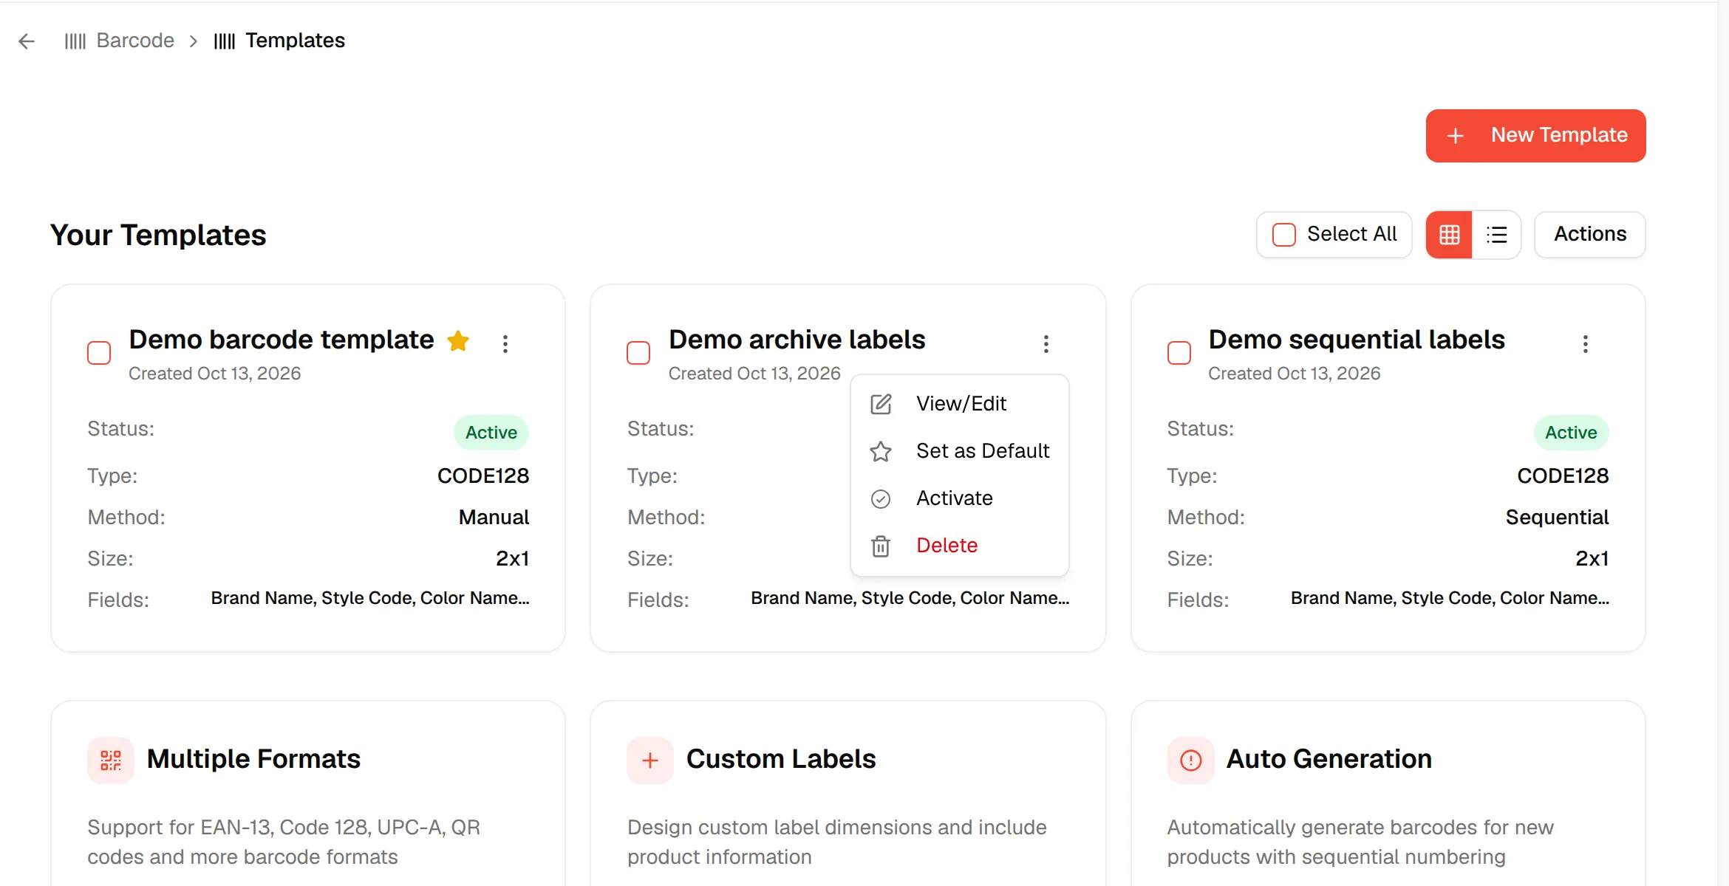The height and width of the screenshot is (886, 1729).
Task: Select the Demo archive labels checkbox
Action: pos(638,353)
